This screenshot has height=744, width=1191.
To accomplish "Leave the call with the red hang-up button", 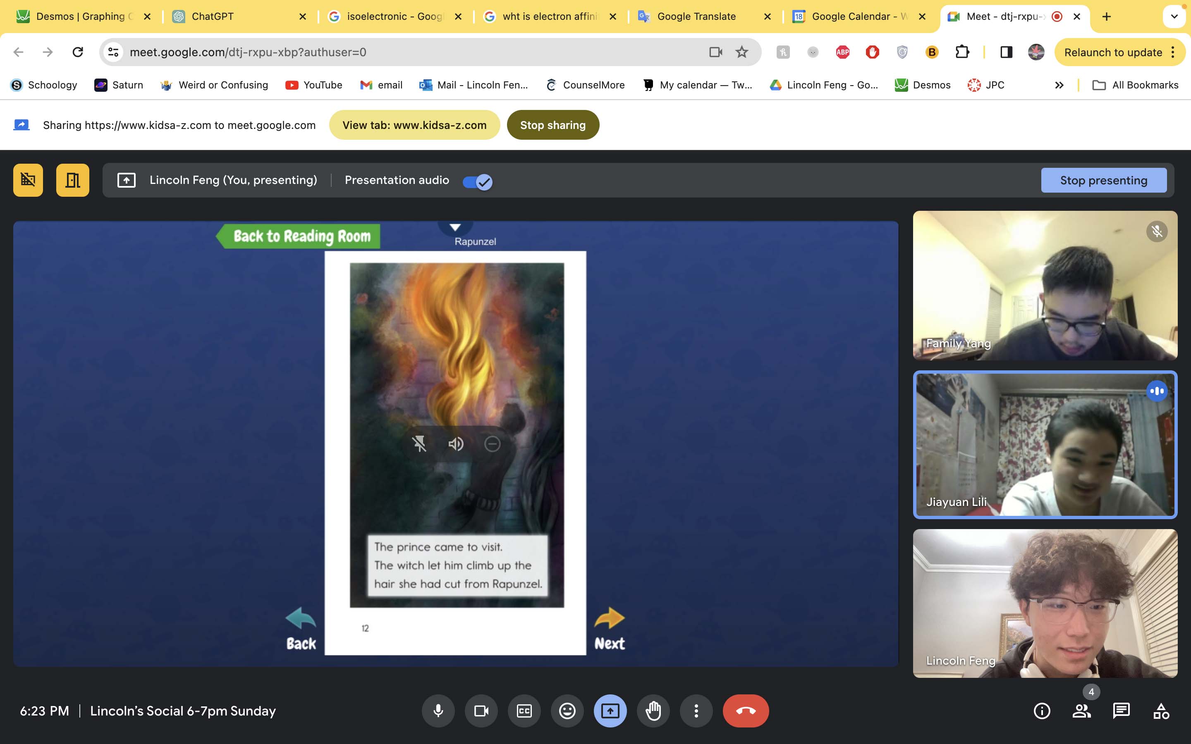I will point(746,711).
